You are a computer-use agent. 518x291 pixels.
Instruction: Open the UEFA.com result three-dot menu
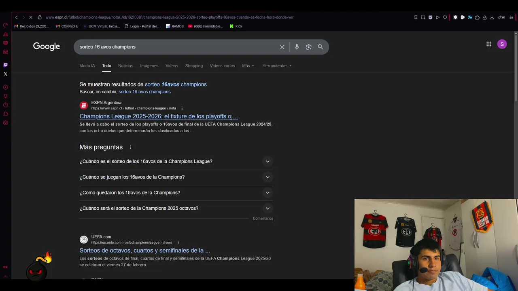click(178, 242)
